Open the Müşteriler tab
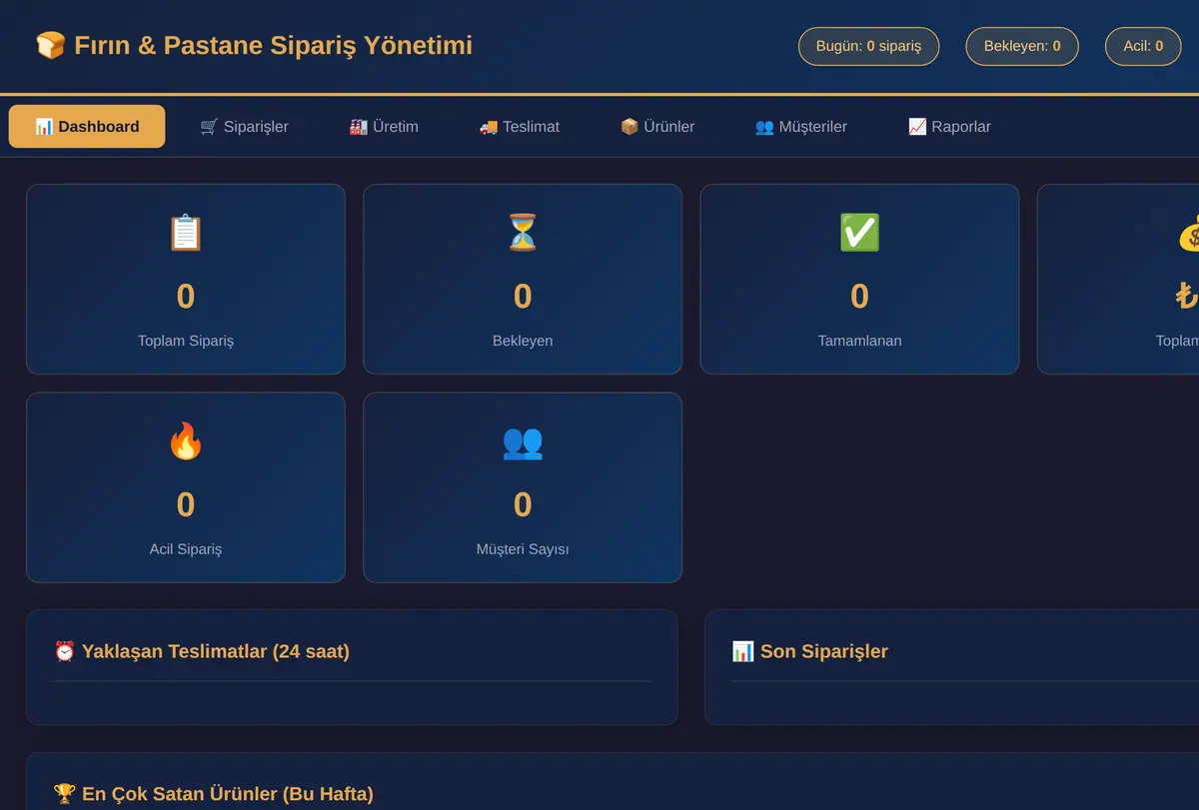The height and width of the screenshot is (810, 1199). pyautogui.click(x=800, y=127)
